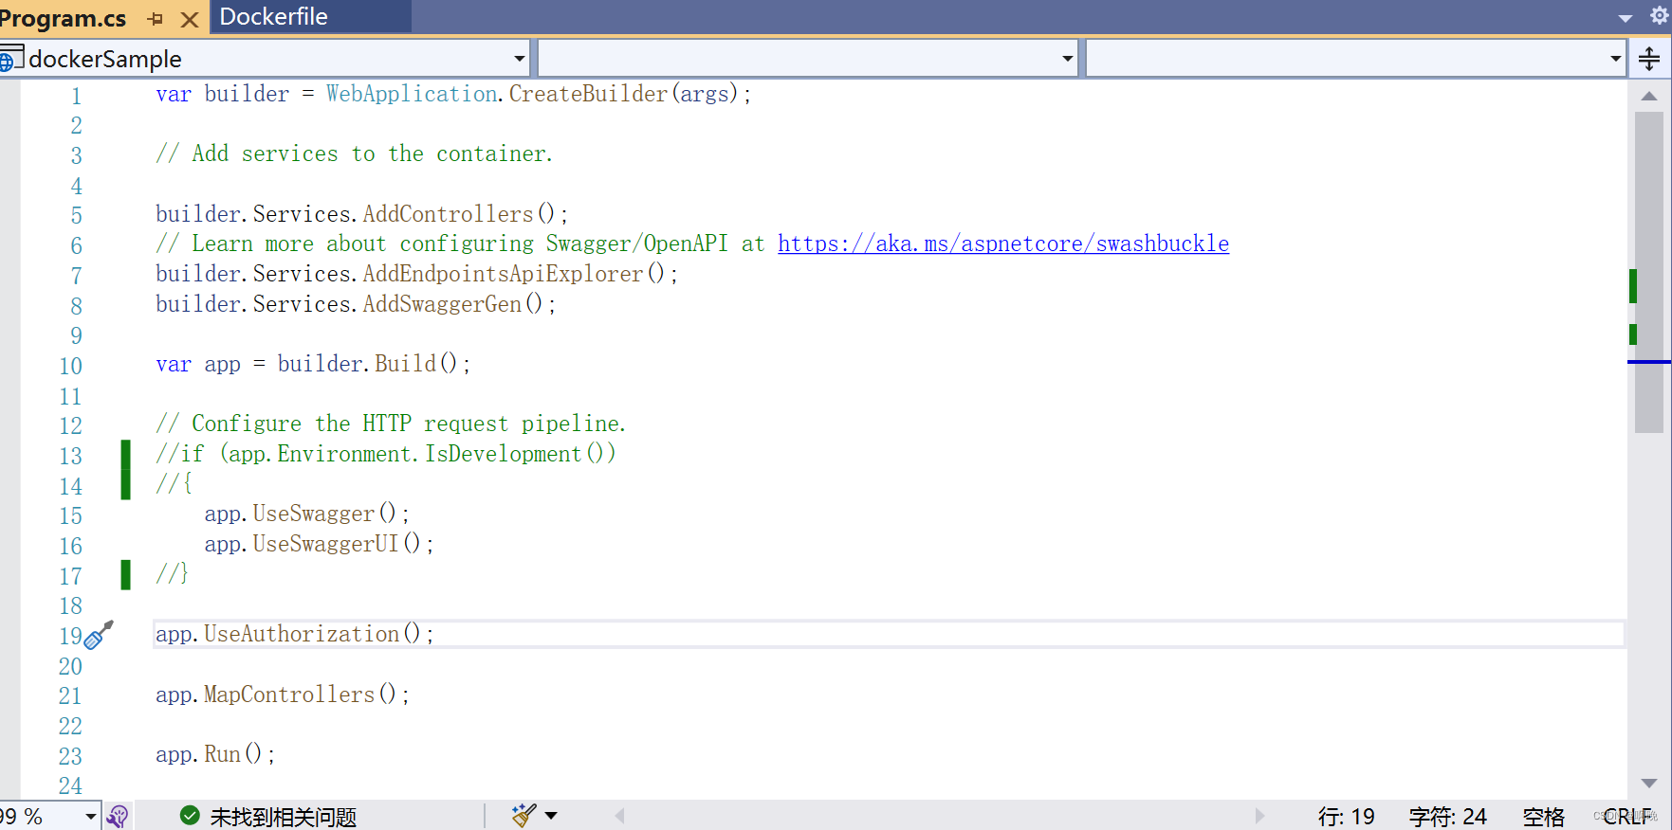1672x830 pixels.
Task: Select the Program.cs tab
Action: pyautogui.click(x=64, y=18)
